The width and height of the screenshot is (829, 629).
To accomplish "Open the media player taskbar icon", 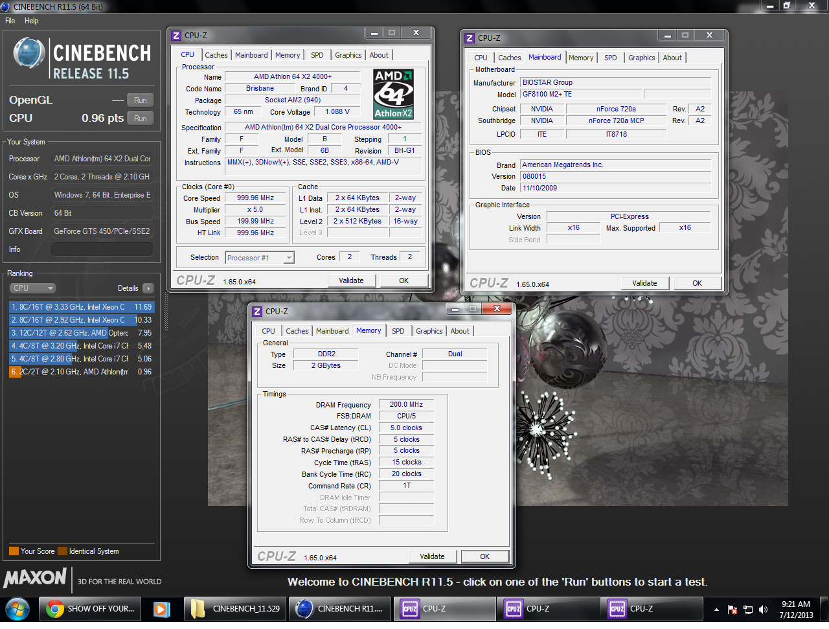I will point(161,609).
